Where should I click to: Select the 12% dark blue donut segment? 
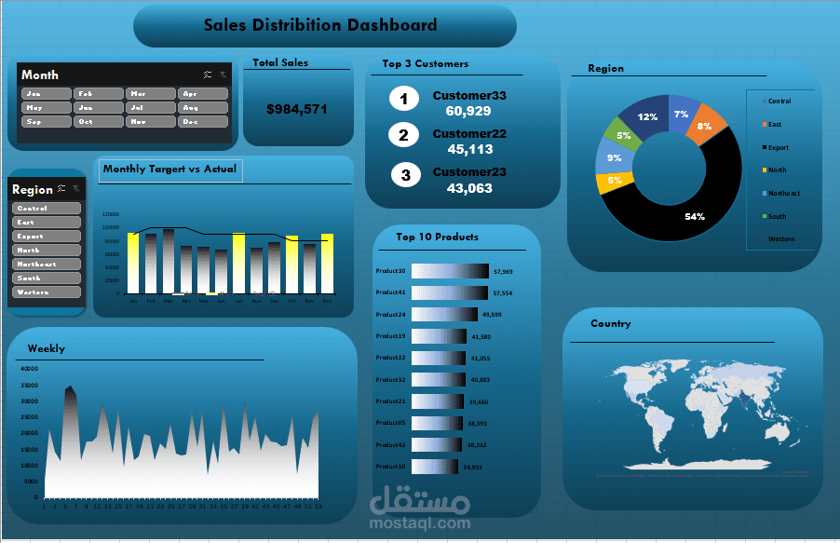(646, 116)
